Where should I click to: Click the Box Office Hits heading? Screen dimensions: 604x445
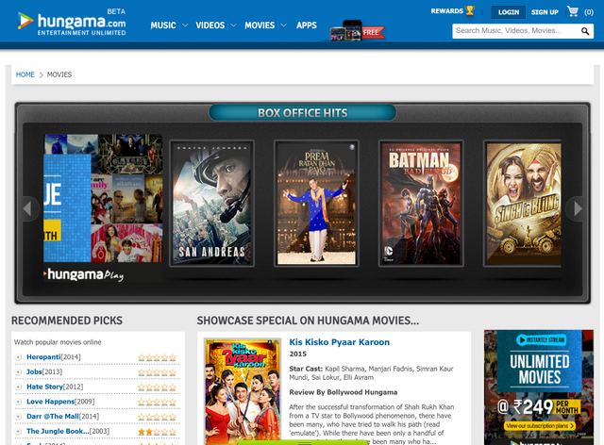pos(302,113)
